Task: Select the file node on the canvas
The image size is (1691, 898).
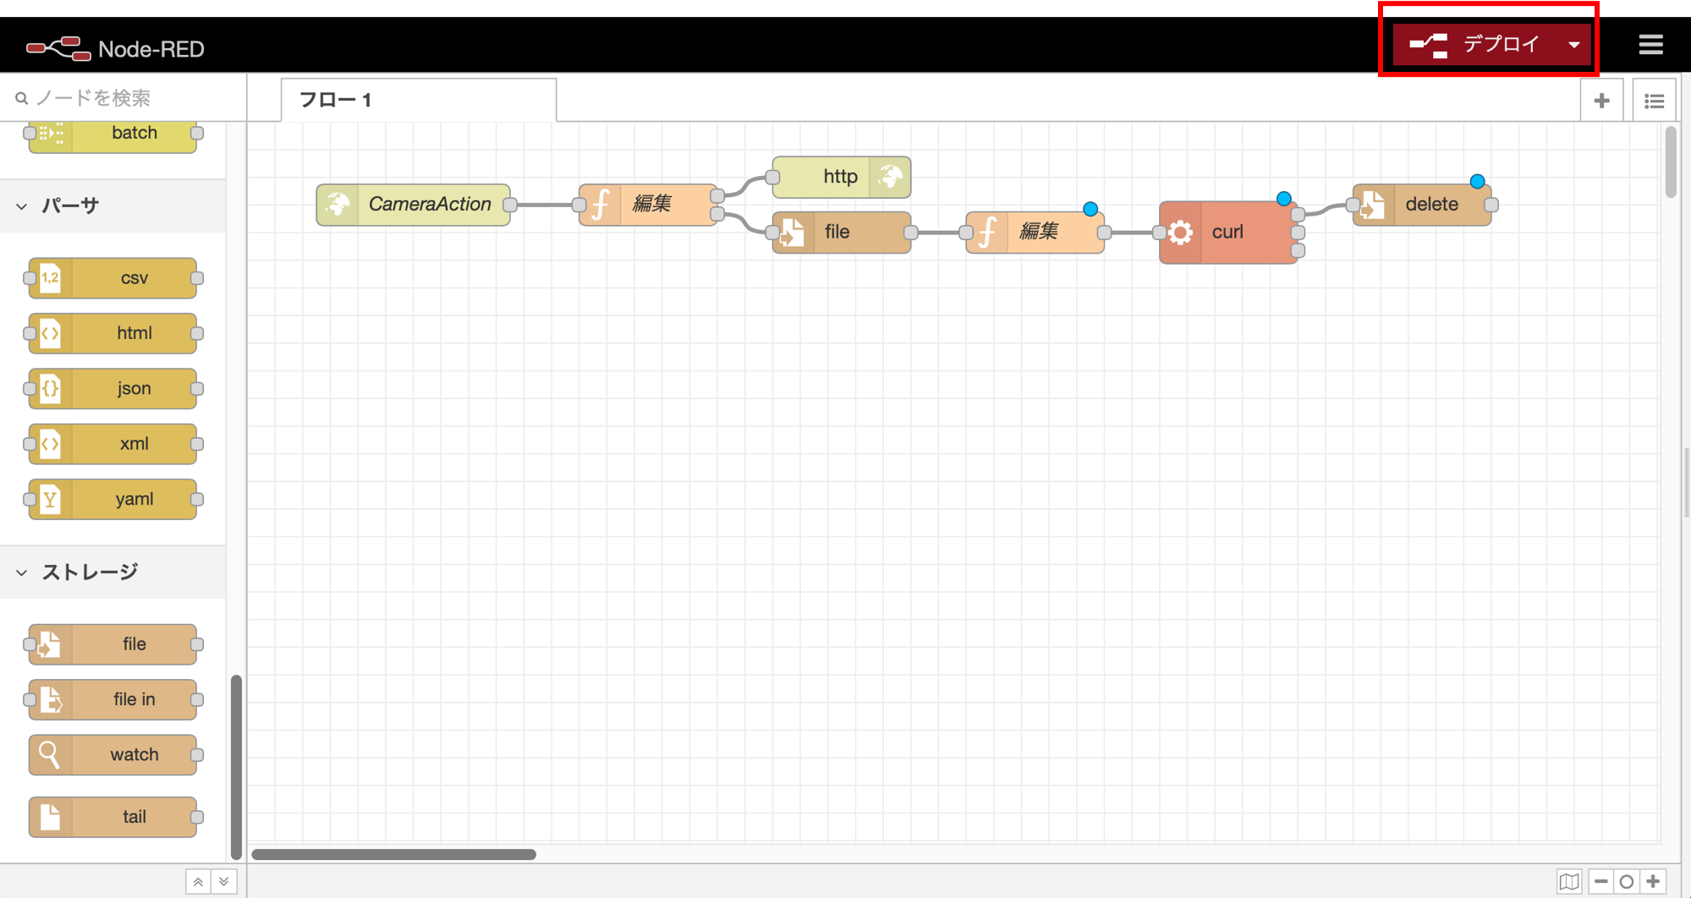Action: coord(842,233)
